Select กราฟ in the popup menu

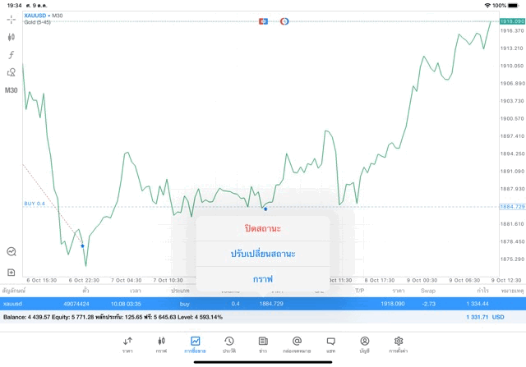coord(262,278)
